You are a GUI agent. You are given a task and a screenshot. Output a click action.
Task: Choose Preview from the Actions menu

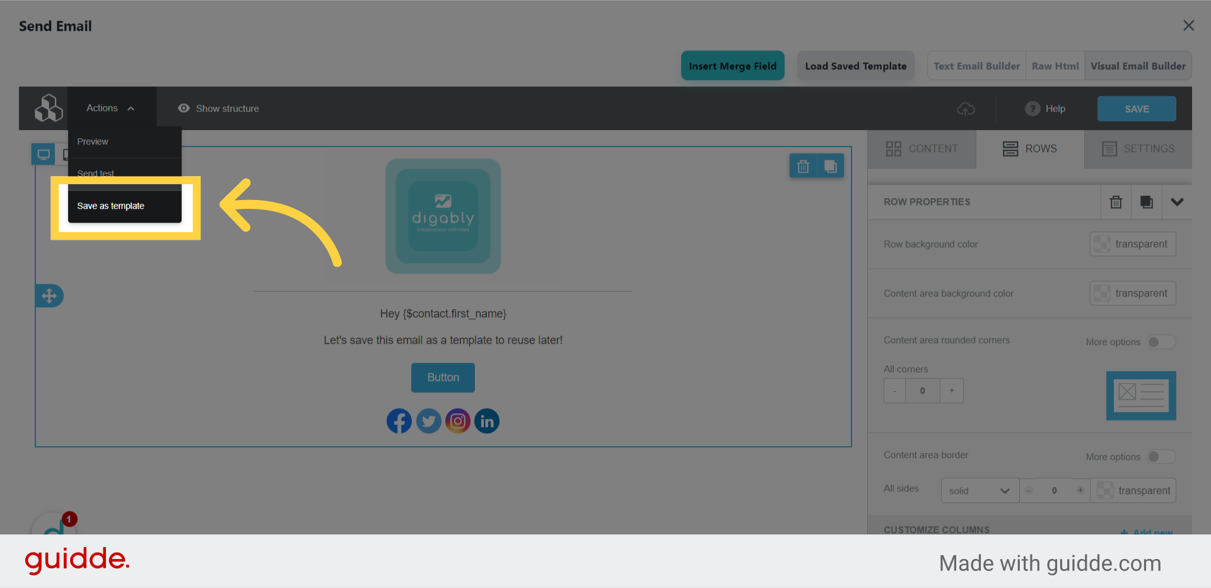pyautogui.click(x=125, y=142)
